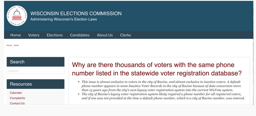Click the tagline Administering Wisconsin's Election Laws
This screenshot has width=256, height=116.
[64, 20]
